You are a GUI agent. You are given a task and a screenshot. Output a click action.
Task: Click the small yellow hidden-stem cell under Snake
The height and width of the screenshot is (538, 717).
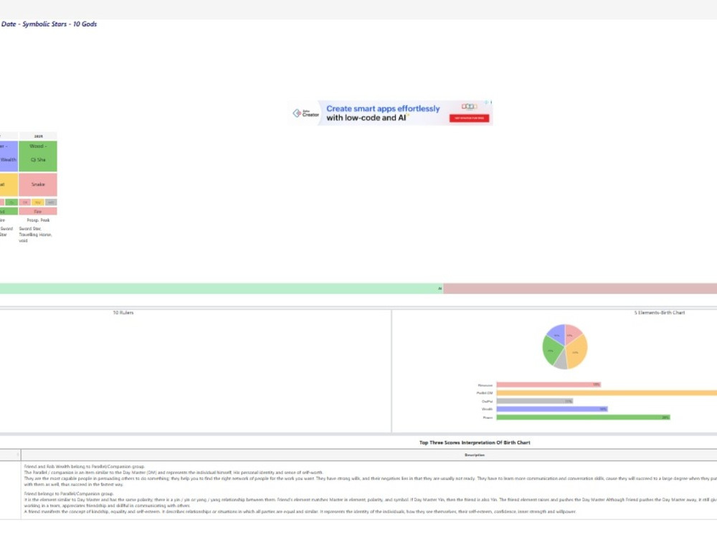click(x=38, y=202)
